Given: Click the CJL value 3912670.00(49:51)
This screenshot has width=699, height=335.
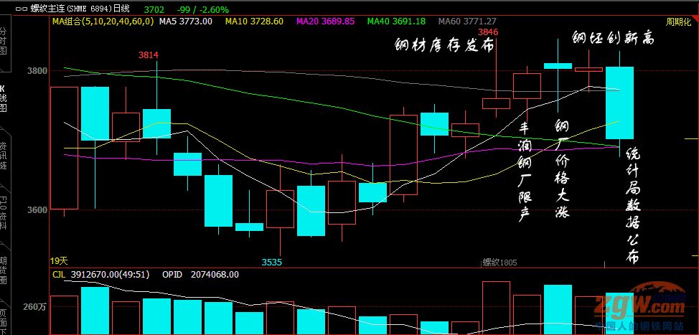Looking at the screenshot, I should click(110, 275).
